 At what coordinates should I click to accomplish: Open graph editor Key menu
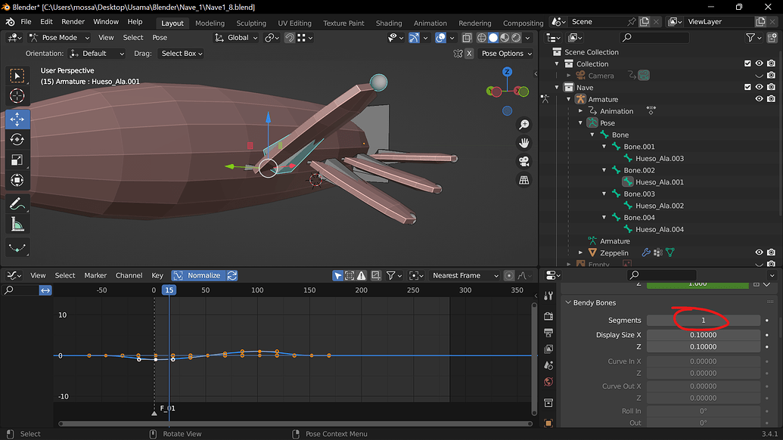157,275
